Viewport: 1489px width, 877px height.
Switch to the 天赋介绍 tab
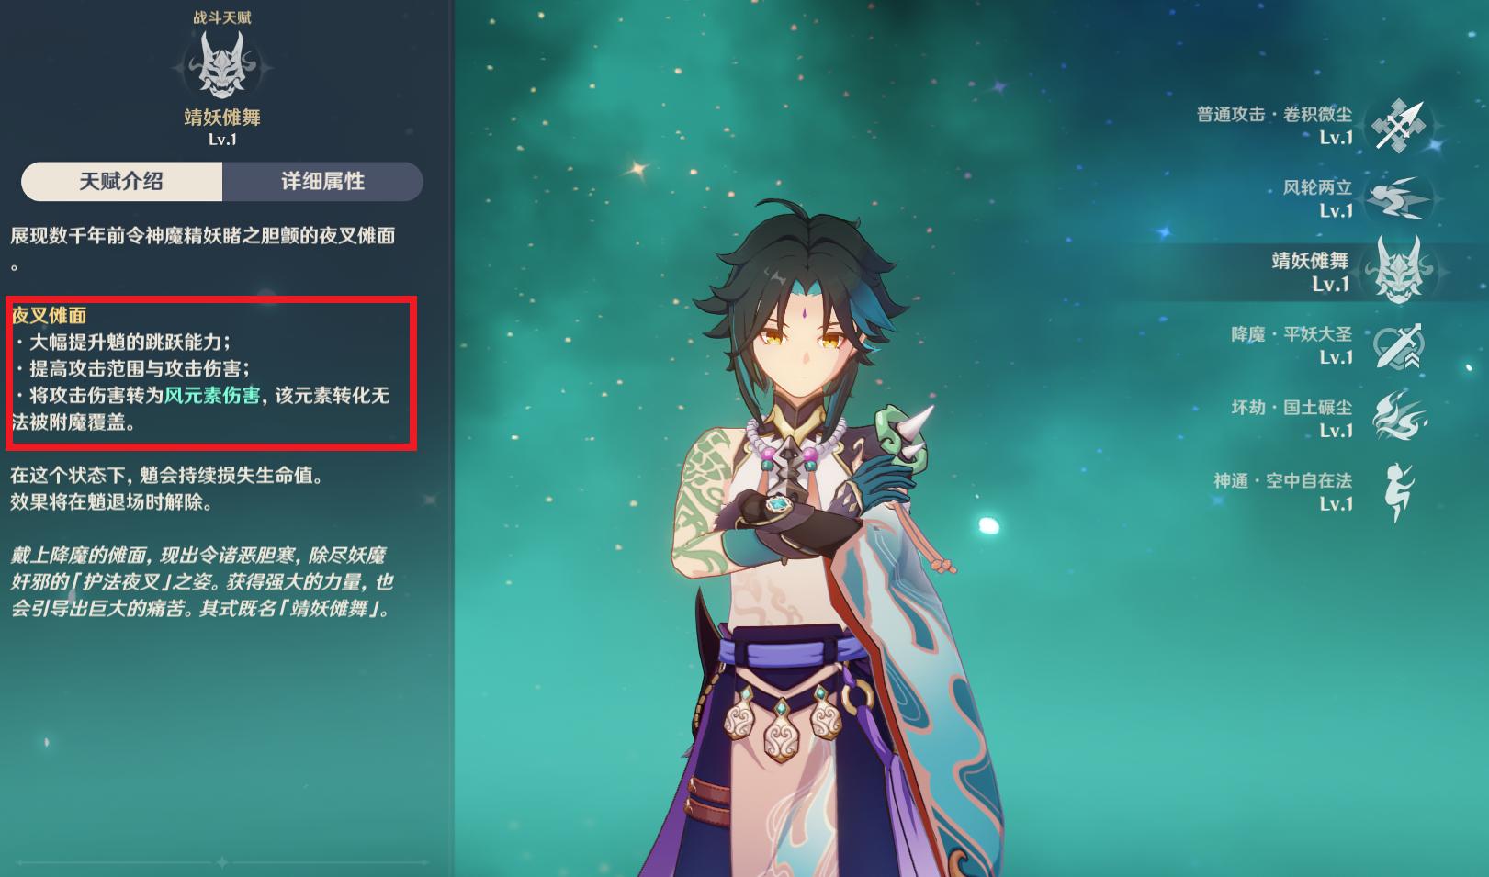tap(121, 182)
